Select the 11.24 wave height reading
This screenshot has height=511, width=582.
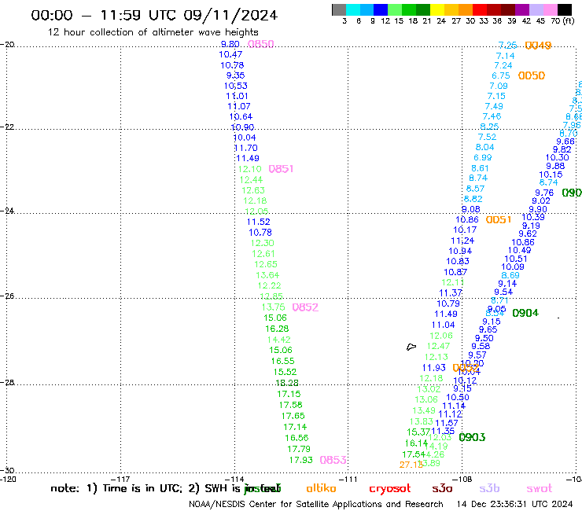(x=462, y=241)
